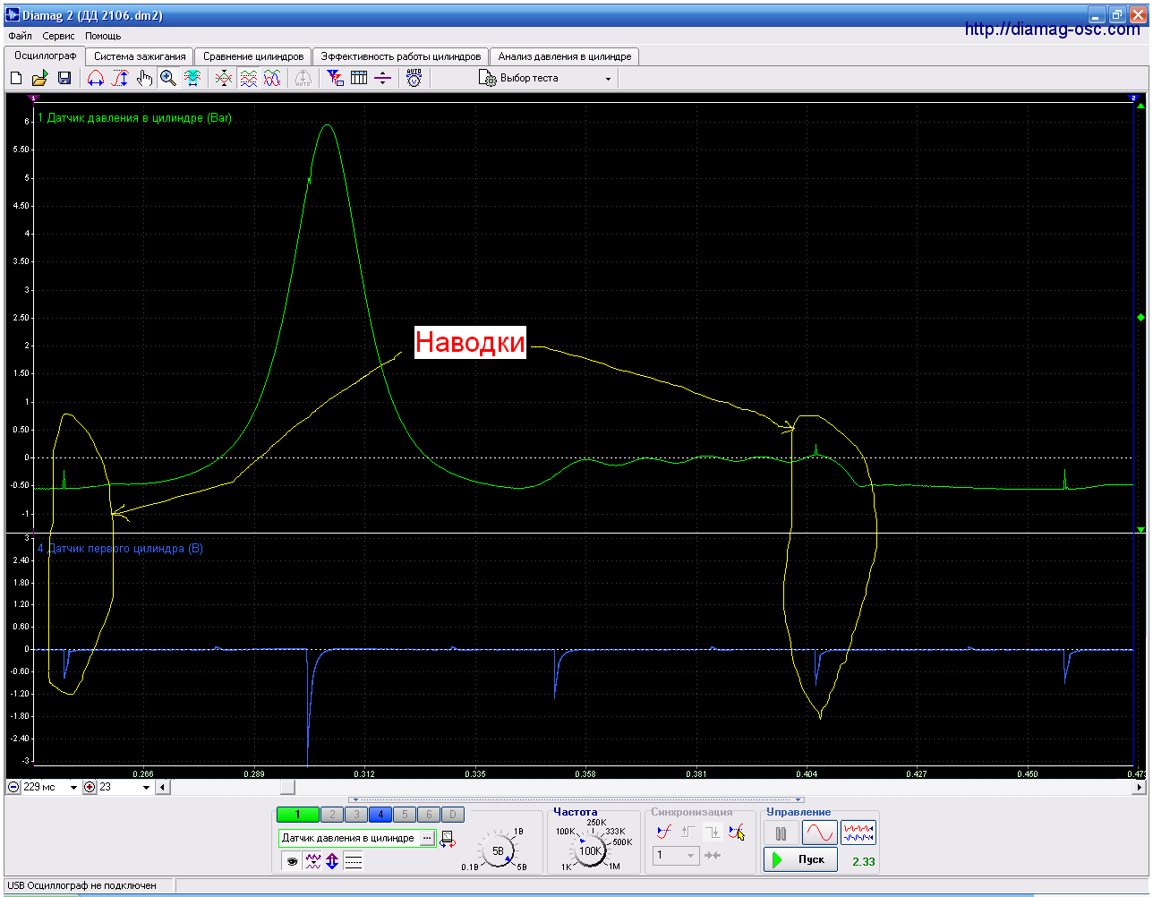This screenshot has height=897, width=1153.
Task: Click the sync center arrows icon
Action: tap(713, 855)
